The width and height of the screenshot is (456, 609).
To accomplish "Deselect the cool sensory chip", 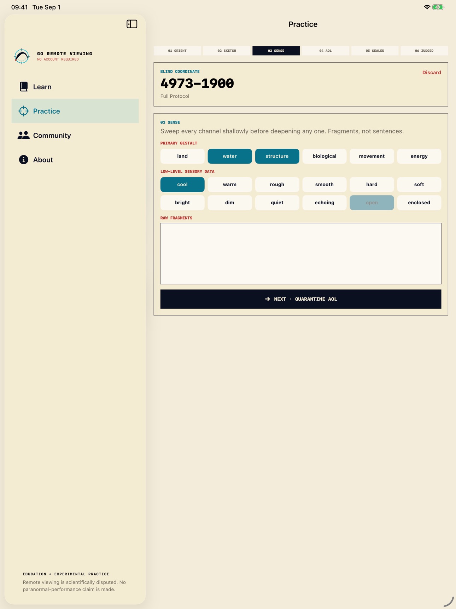I will pos(182,184).
